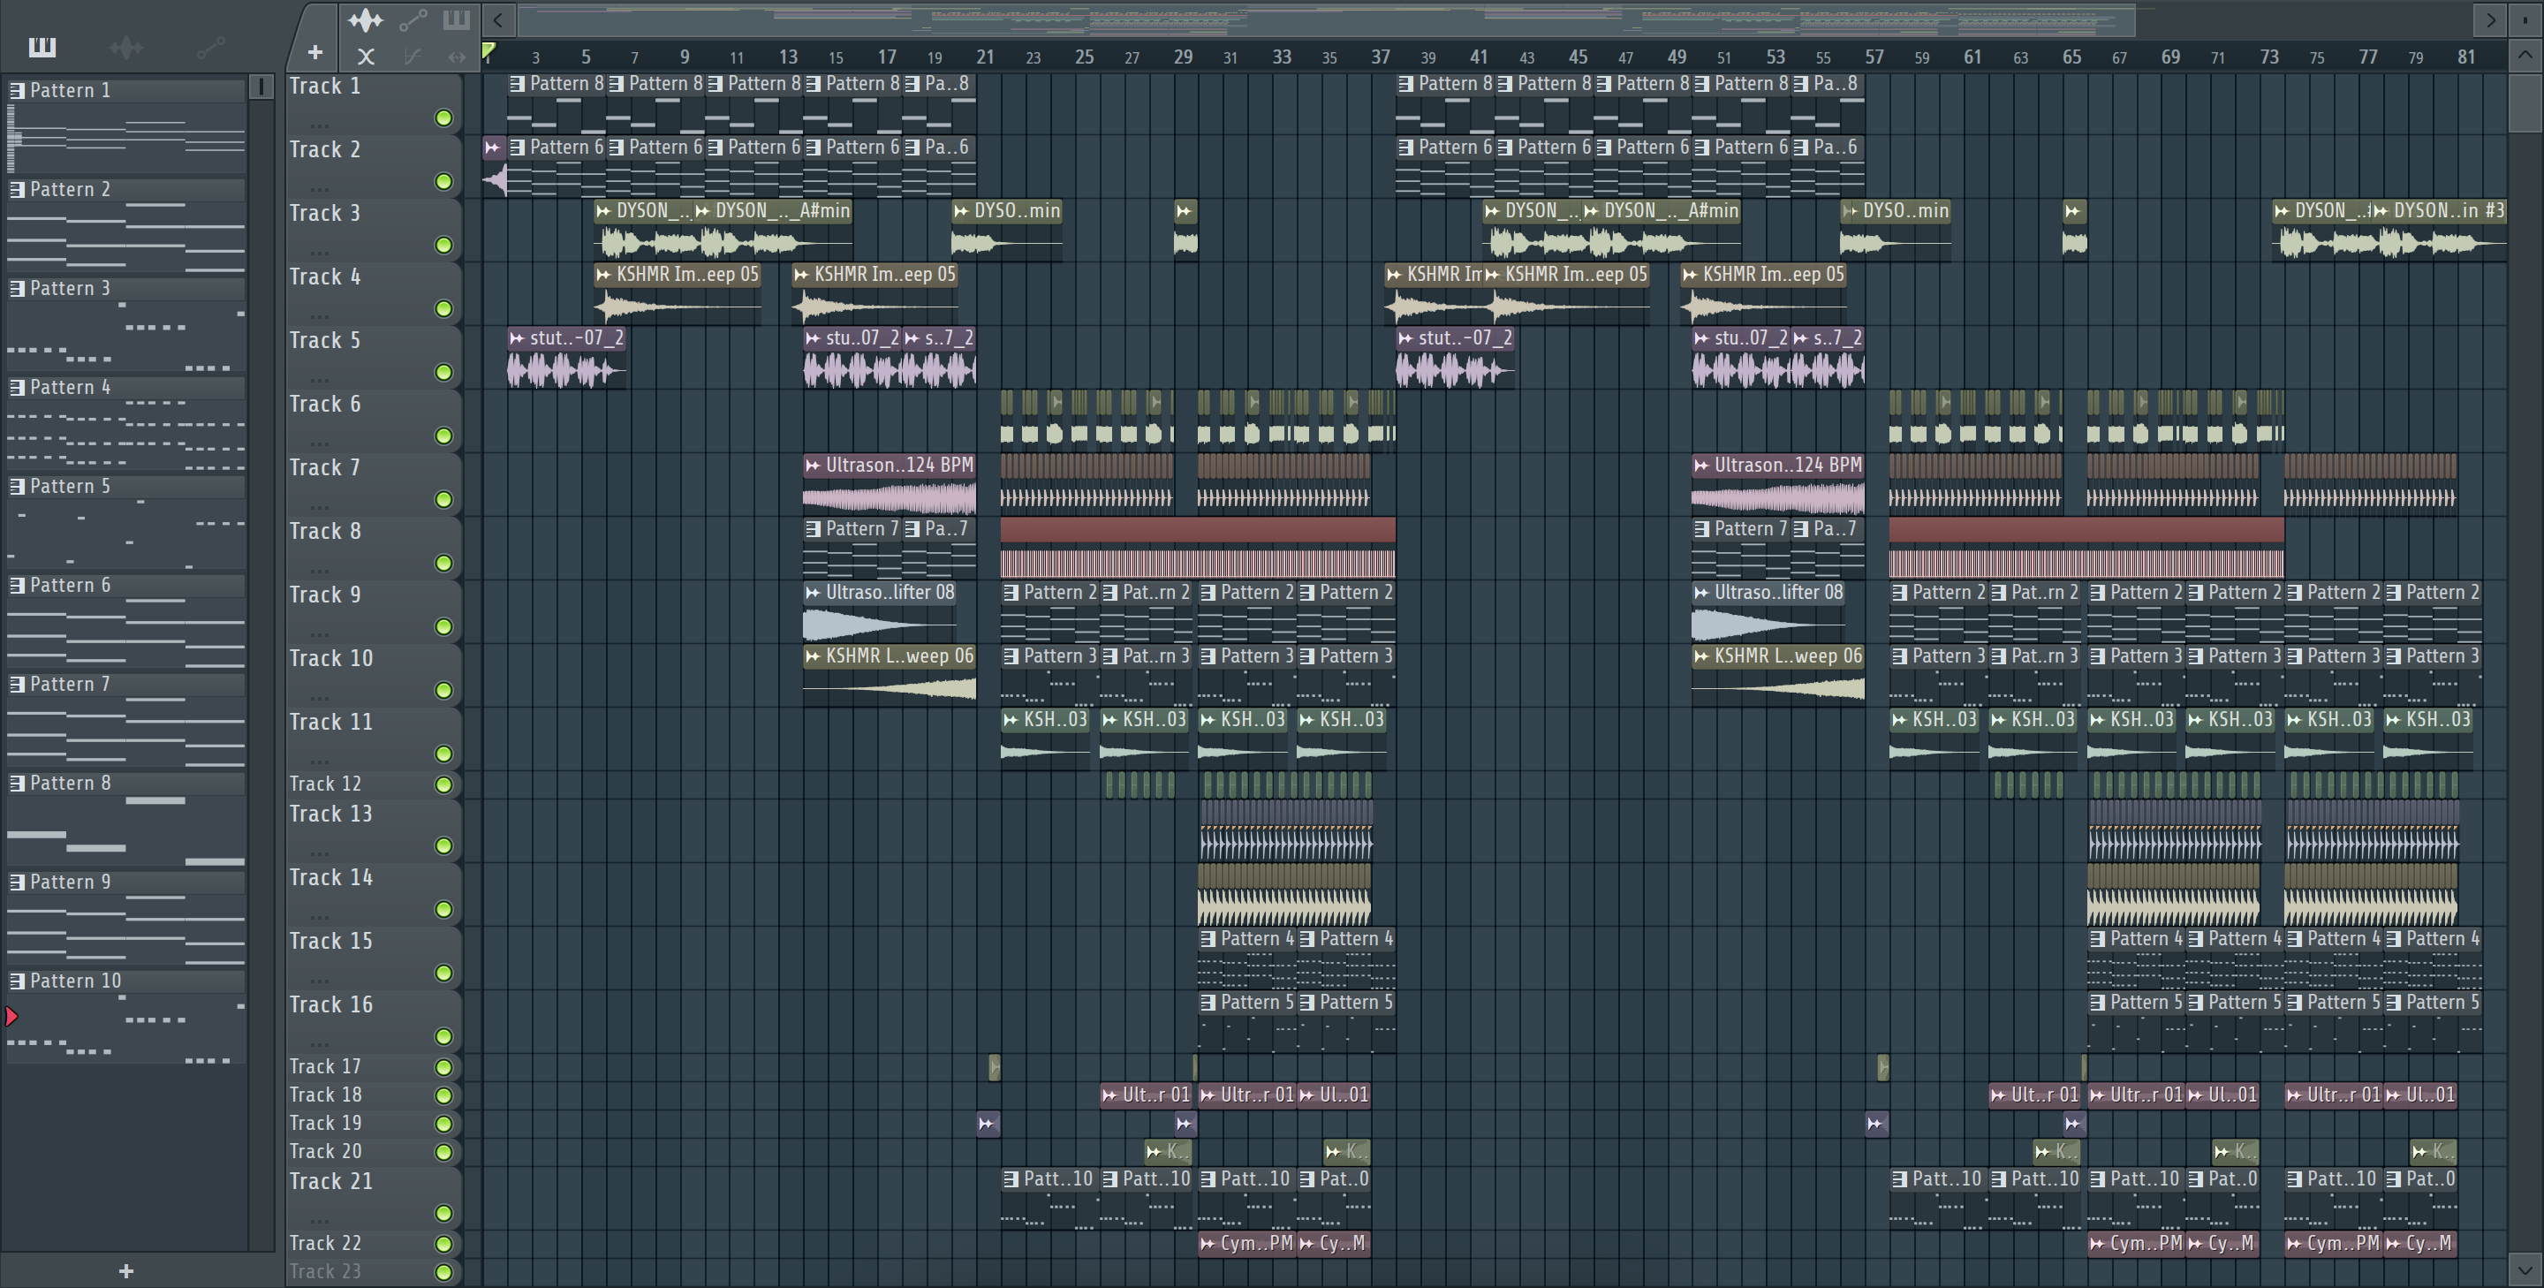Select automation clip focus in playlist toolbar
Image resolution: width=2544 pixels, height=1288 pixels.
coord(413,19)
